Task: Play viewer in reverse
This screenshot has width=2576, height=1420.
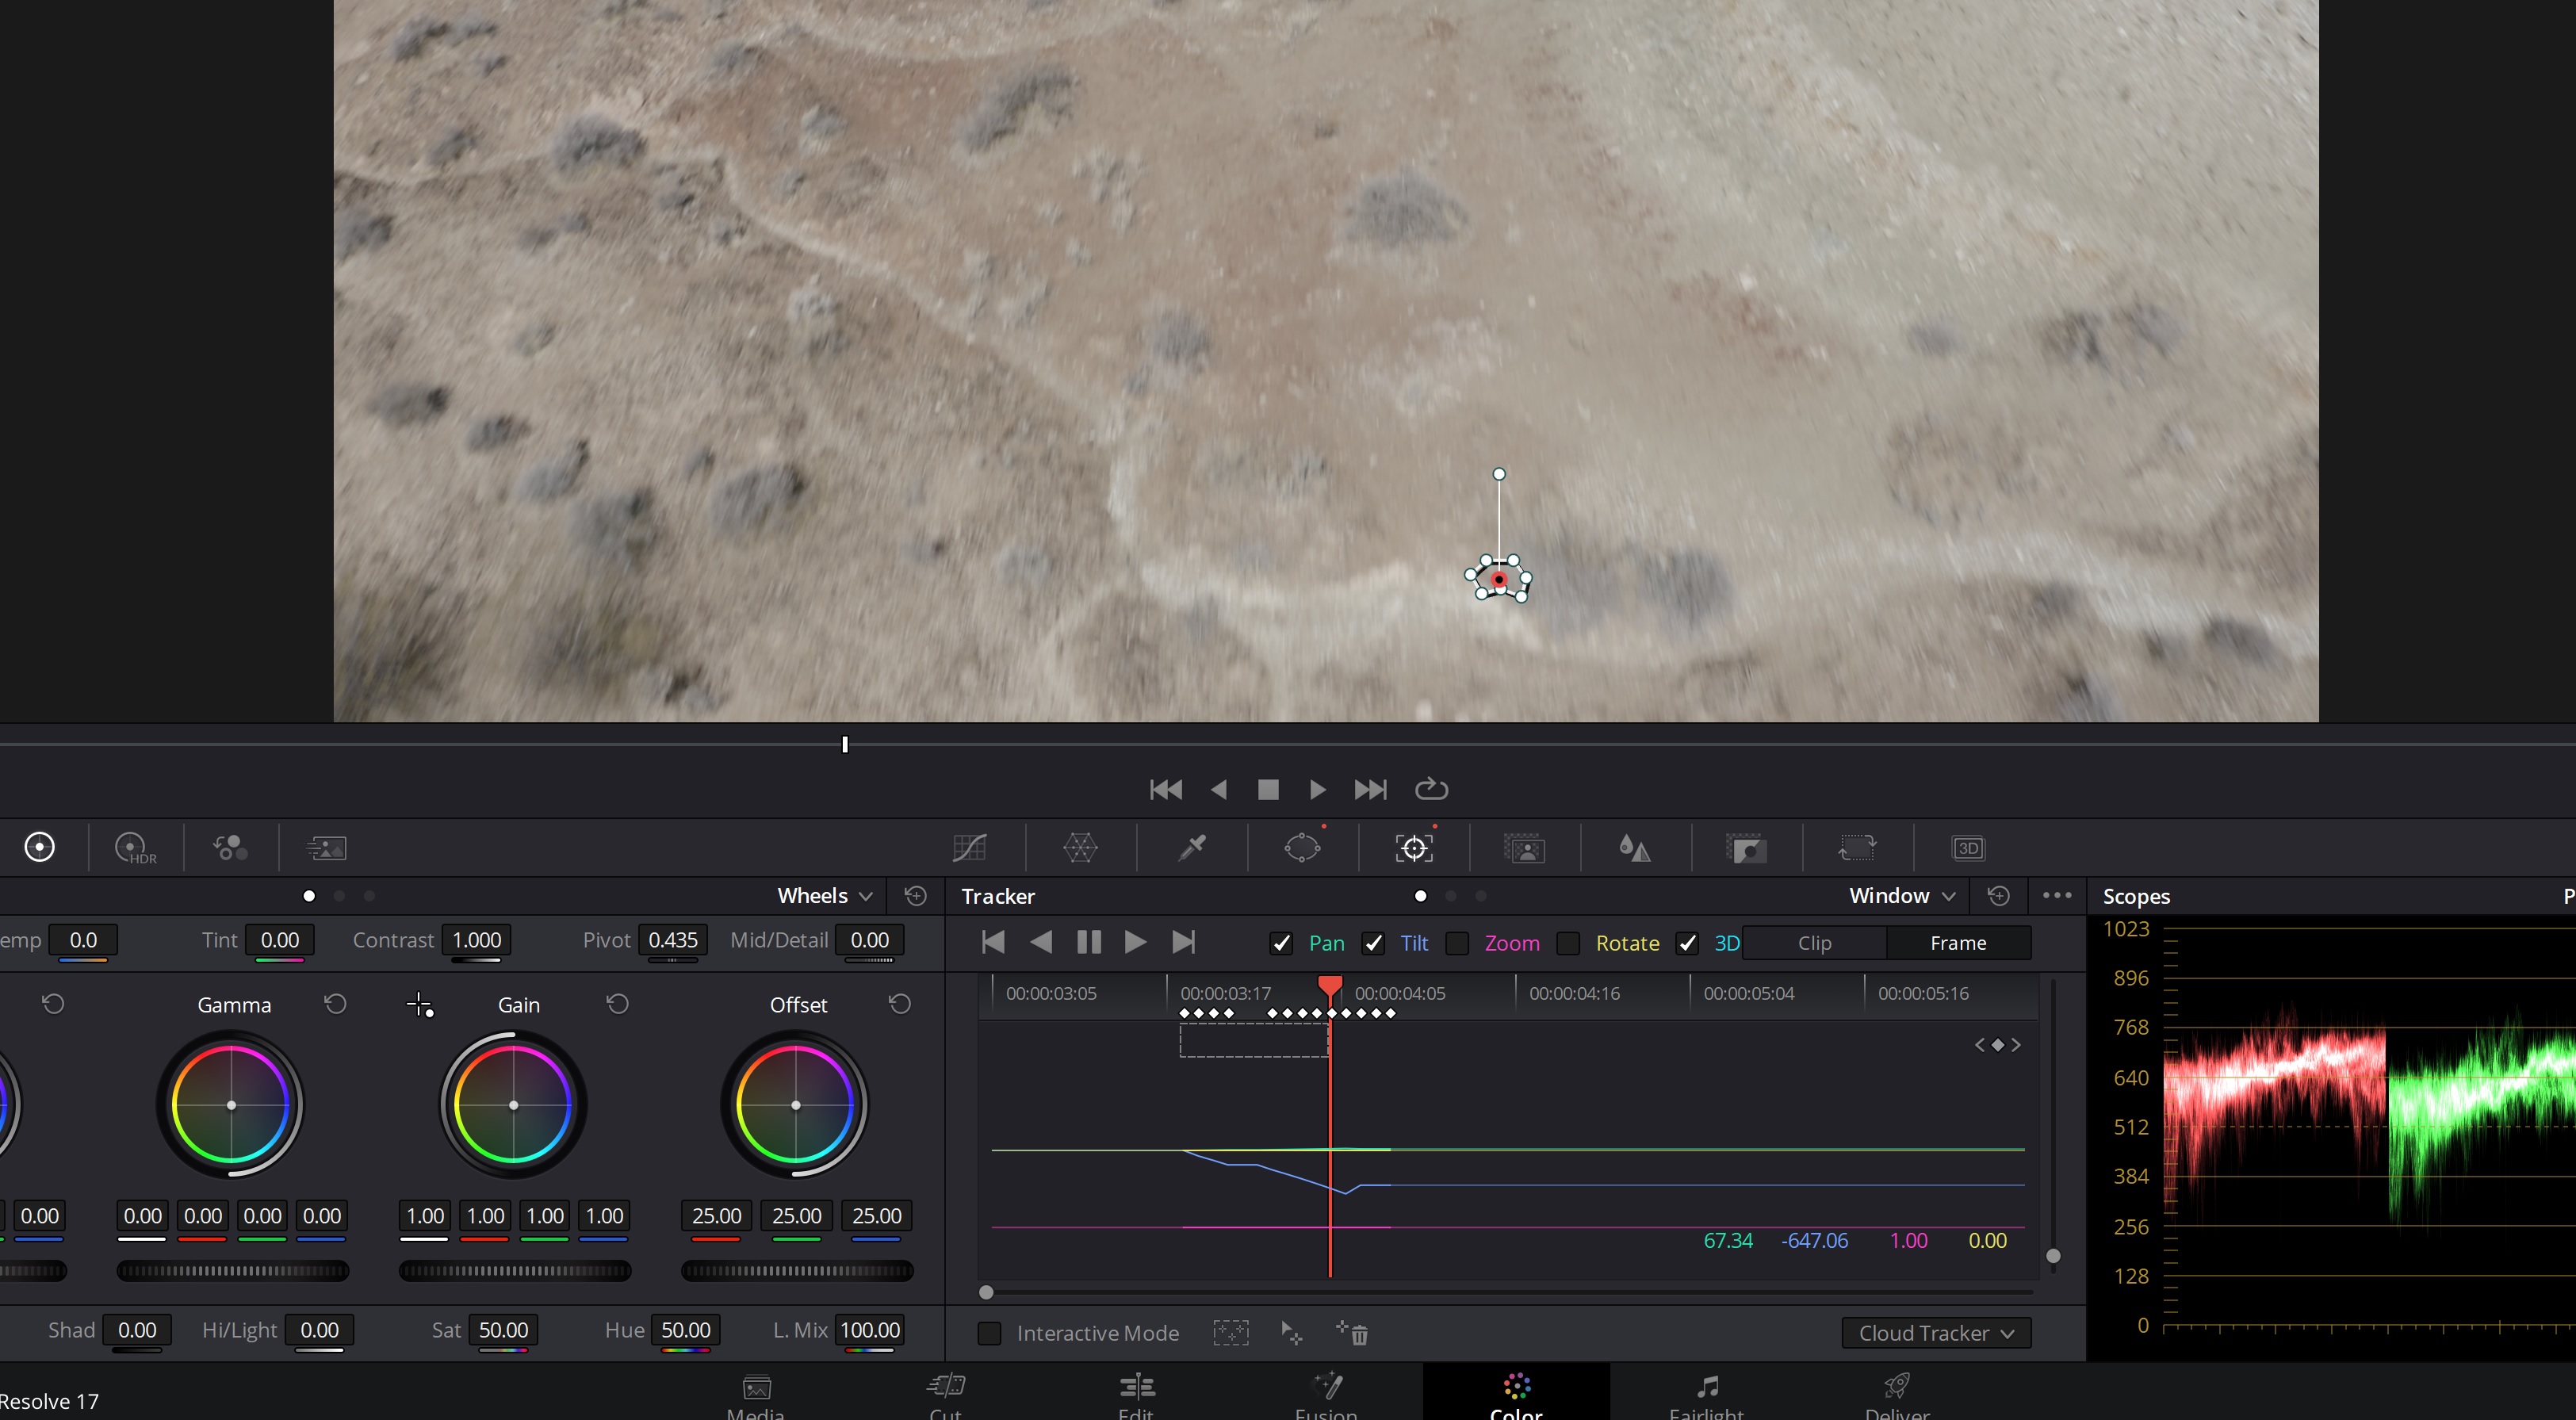Action: pyautogui.click(x=1219, y=790)
